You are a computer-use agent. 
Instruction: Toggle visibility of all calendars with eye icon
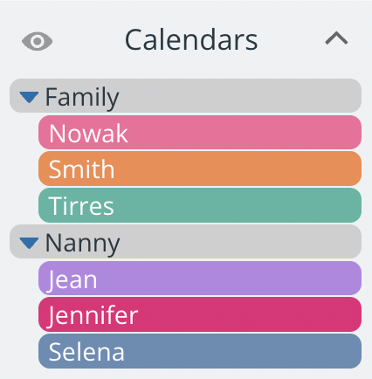tap(38, 41)
